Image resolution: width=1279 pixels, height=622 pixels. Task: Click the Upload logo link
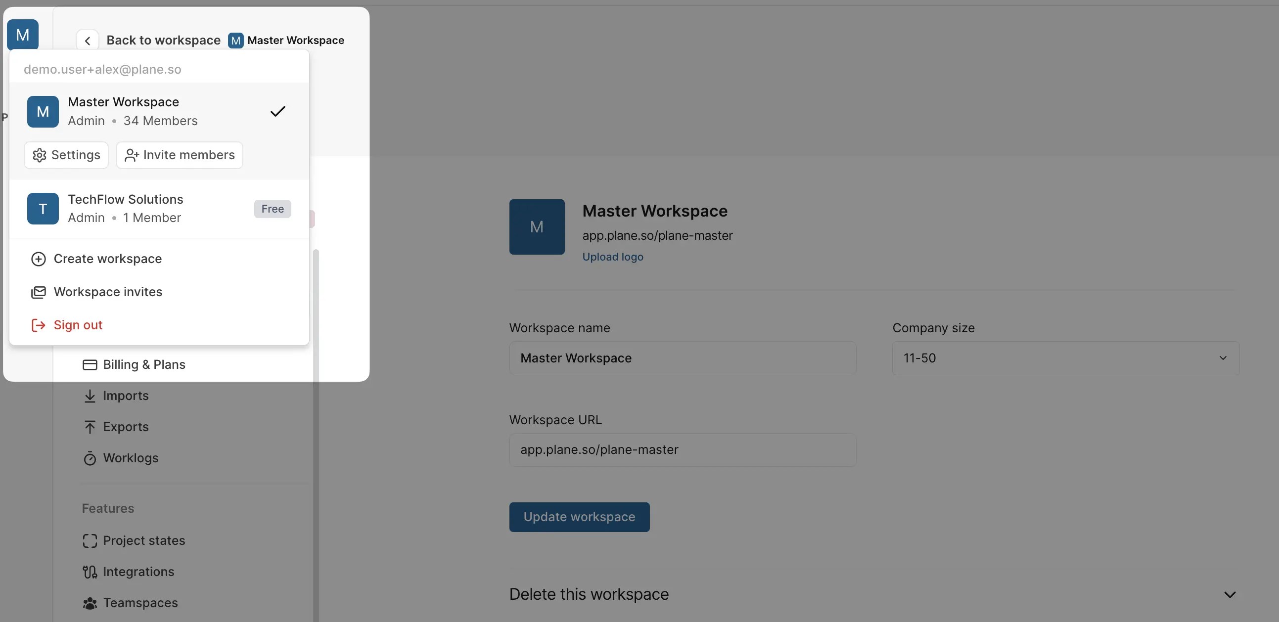(612, 257)
